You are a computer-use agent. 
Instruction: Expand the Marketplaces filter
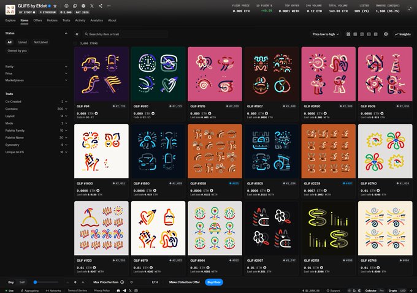pyautogui.click(x=36, y=80)
